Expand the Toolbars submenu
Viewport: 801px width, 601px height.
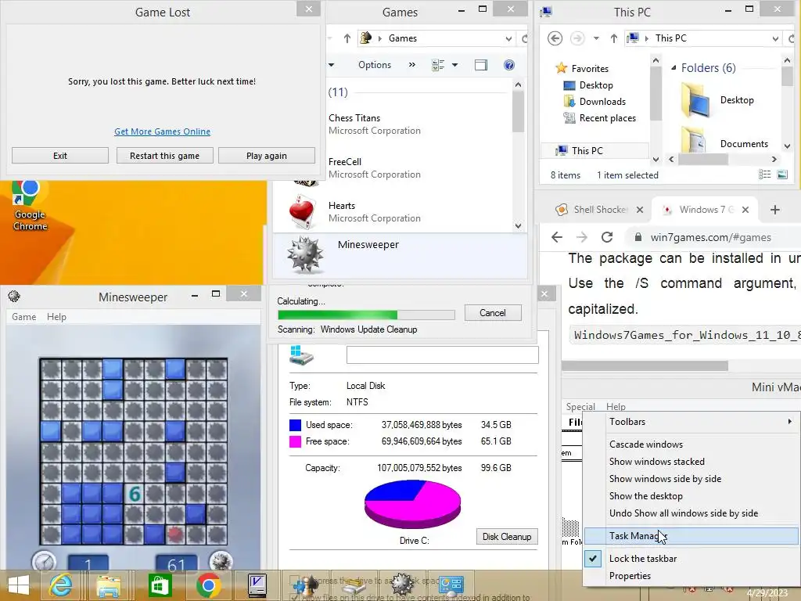coord(691,422)
